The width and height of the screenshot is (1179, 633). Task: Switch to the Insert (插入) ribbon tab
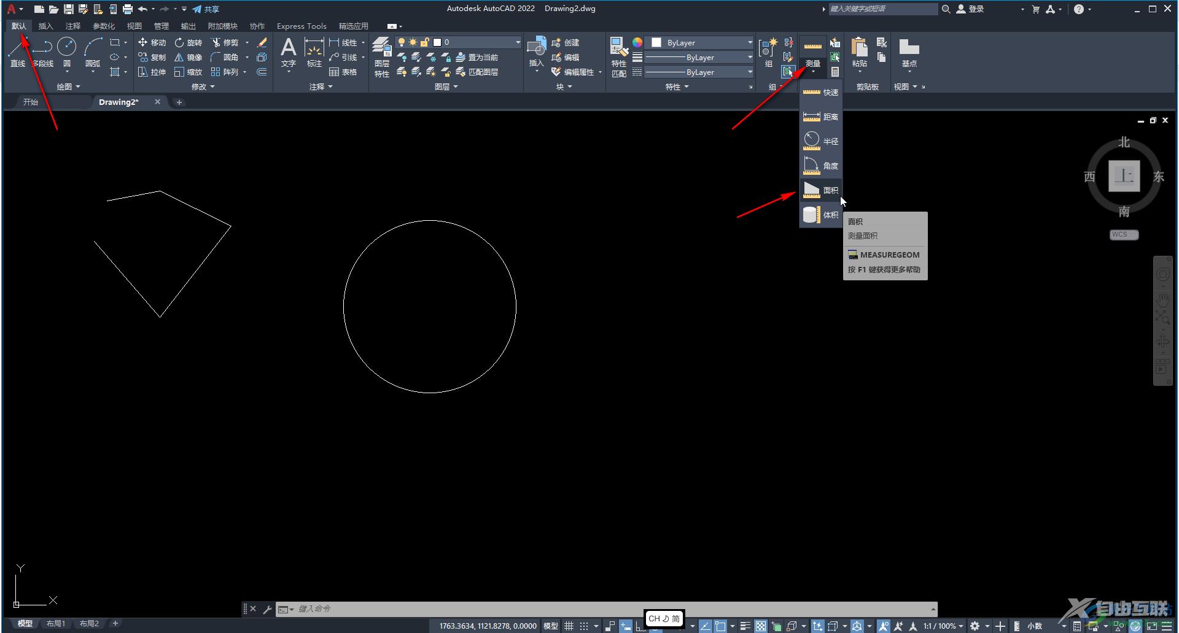pos(45,26)
